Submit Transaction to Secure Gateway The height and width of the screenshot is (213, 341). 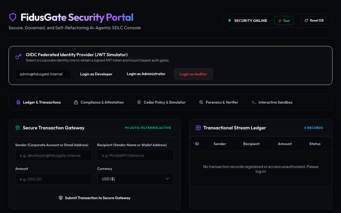(95, 198)
